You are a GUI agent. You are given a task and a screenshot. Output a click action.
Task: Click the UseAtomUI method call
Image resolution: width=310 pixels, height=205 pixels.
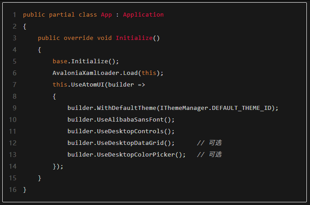86,85
